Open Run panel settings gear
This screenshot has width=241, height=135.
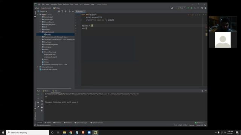click(203, 91)
